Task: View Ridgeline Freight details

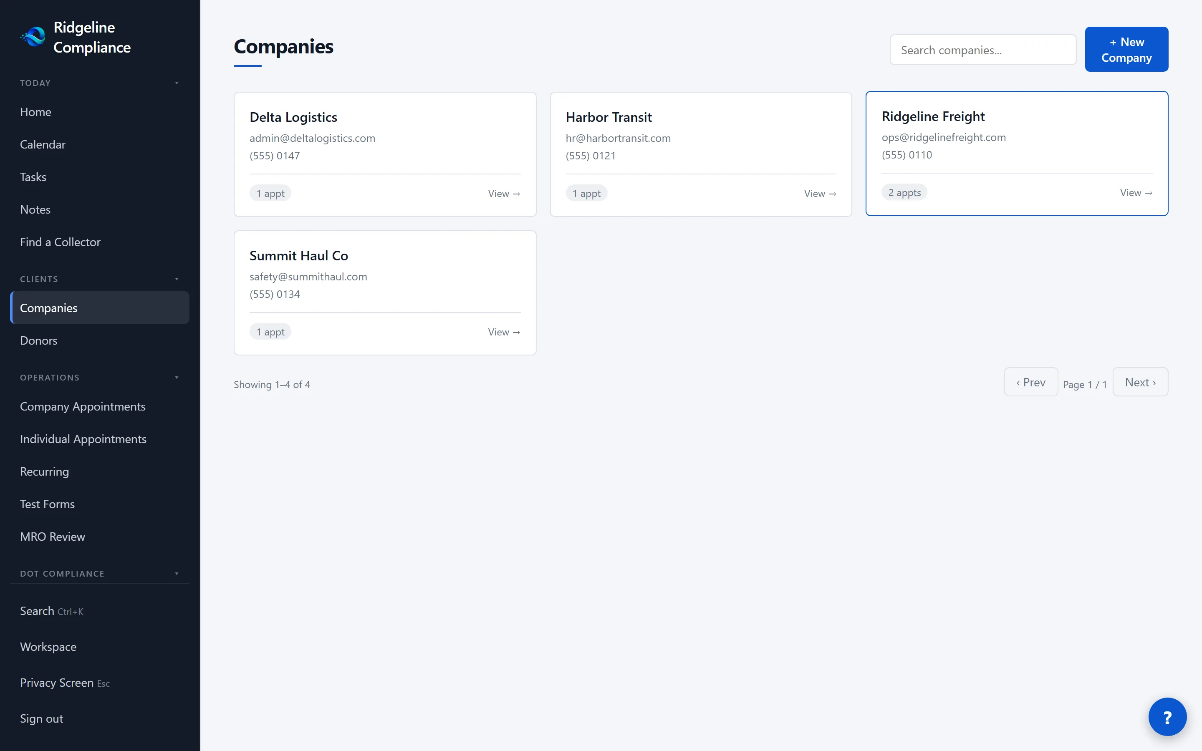Action: coord(1136,193)
